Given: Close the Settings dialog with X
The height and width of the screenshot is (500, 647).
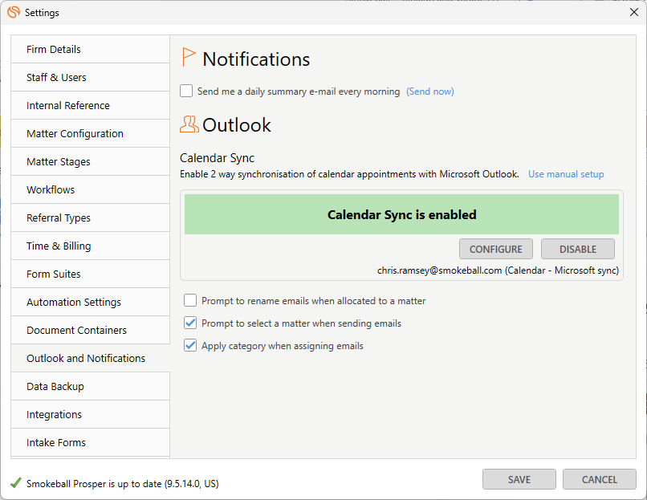Looking at the screenshot, I should pyautogui.click(x=634, y=12).
